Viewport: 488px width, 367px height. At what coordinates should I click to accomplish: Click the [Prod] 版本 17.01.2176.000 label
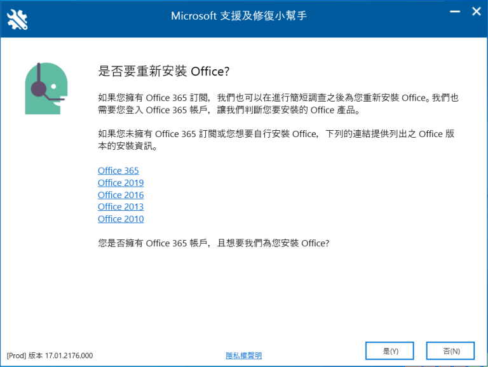point(50,356)
